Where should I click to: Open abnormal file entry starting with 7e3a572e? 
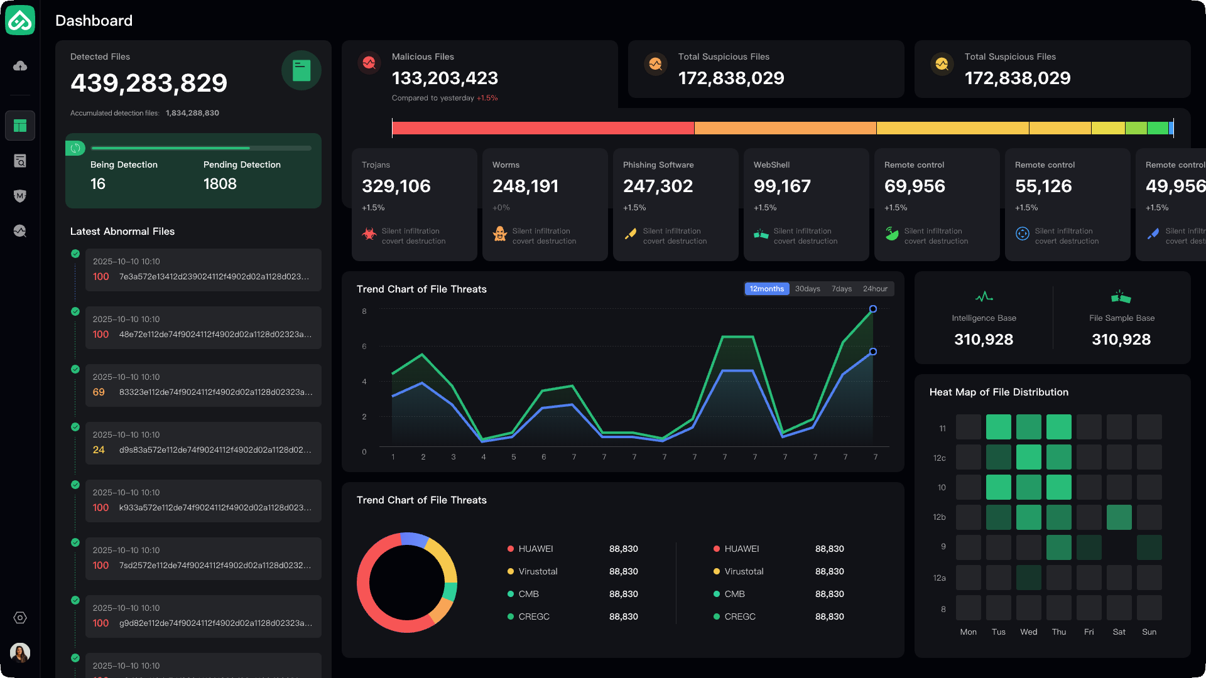[x=203, y=270]
